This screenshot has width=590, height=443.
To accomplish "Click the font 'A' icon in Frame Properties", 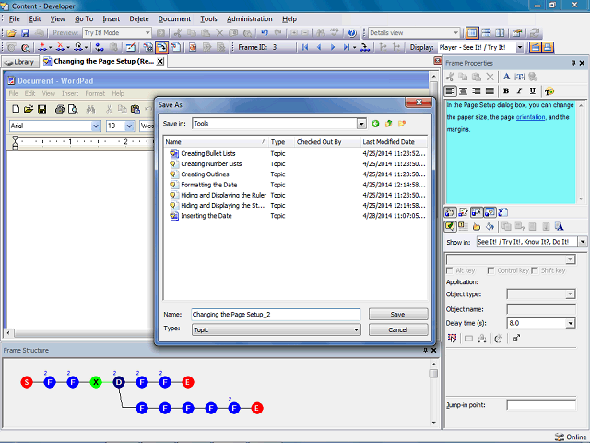I will [x=506, y=77].
